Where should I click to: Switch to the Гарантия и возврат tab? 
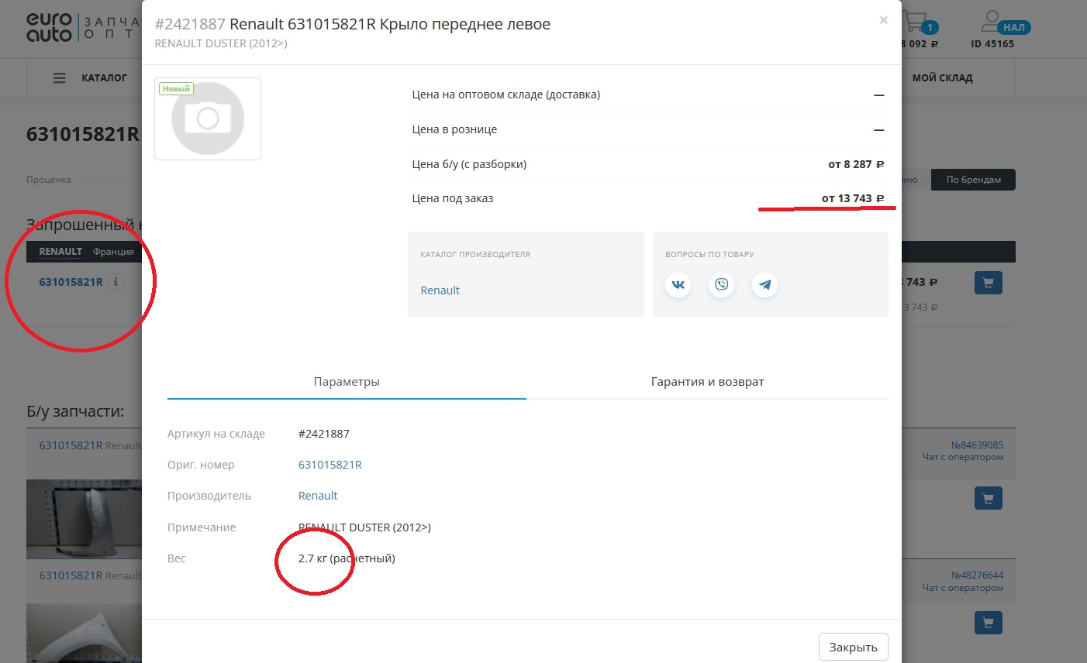(x=707, y=382)
